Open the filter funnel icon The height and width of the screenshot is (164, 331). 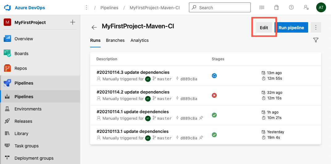tap(316, 40)
